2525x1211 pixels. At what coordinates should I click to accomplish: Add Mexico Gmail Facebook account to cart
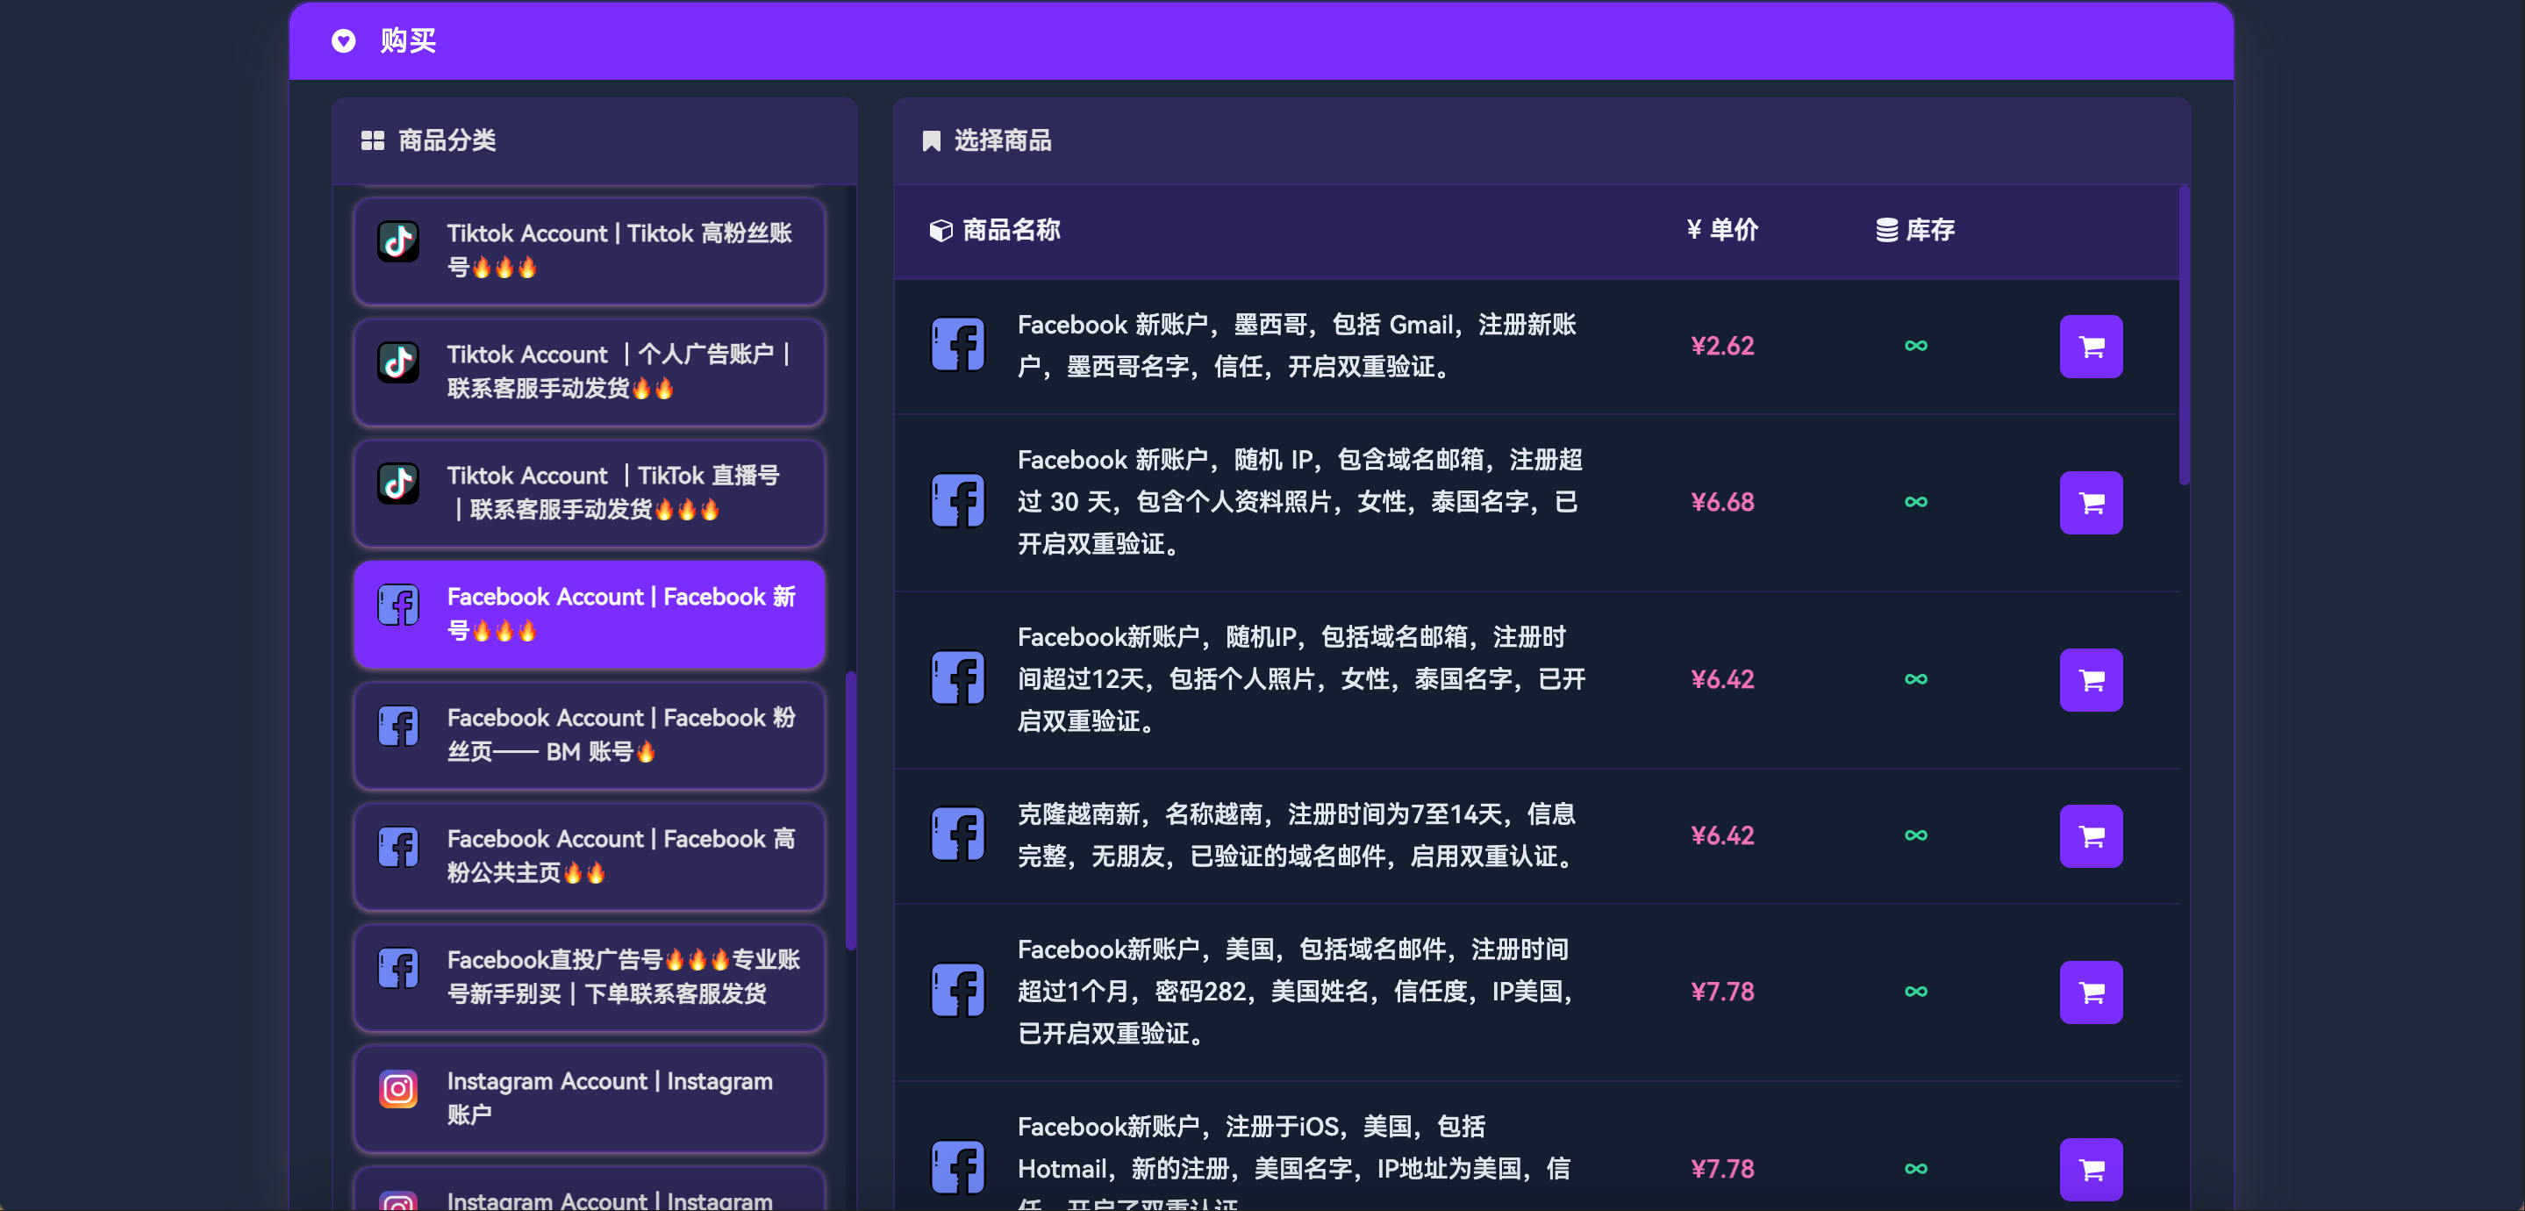(x=2090, y=346)
